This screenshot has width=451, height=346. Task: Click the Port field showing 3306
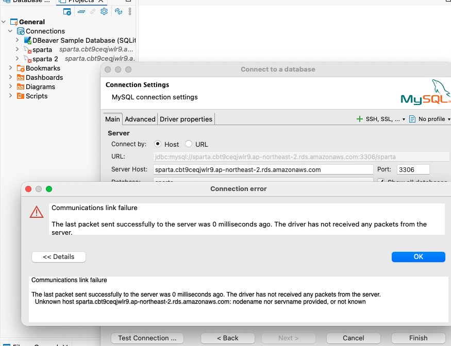413,169
